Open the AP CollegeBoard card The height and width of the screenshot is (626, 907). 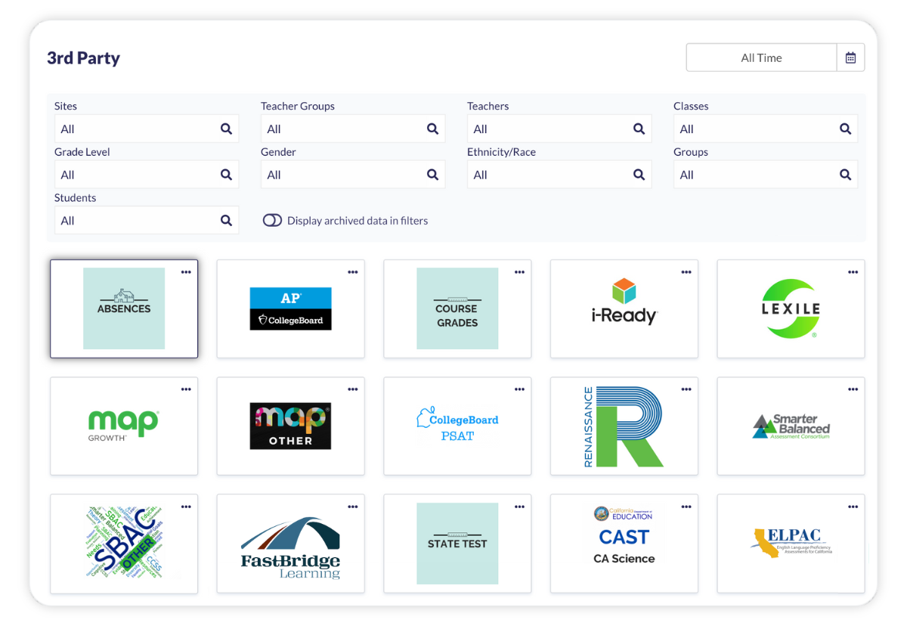coord(291,308)
